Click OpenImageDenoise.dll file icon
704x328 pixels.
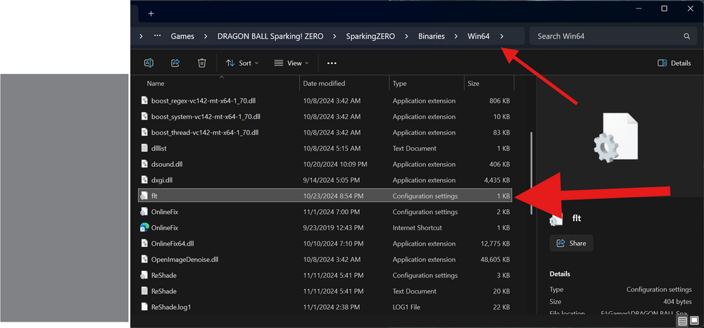(x=144, y=259)
